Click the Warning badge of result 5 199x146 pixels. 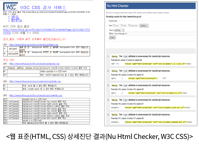click(115, 115)
